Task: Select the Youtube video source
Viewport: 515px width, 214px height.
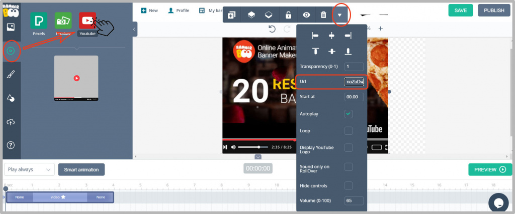Action: tap(88, 20)
